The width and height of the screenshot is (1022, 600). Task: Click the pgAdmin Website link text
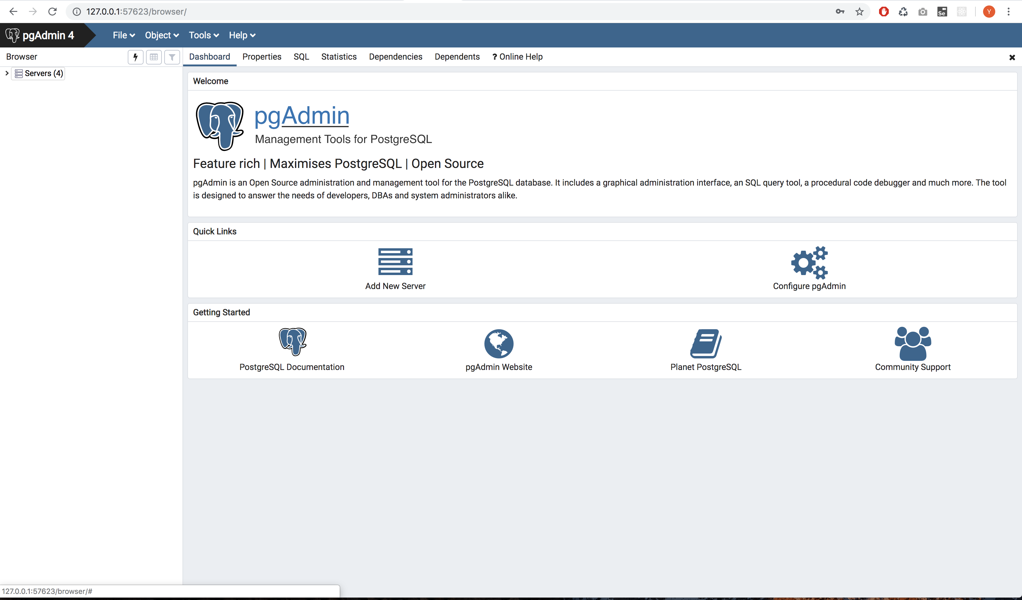[499, 367]
